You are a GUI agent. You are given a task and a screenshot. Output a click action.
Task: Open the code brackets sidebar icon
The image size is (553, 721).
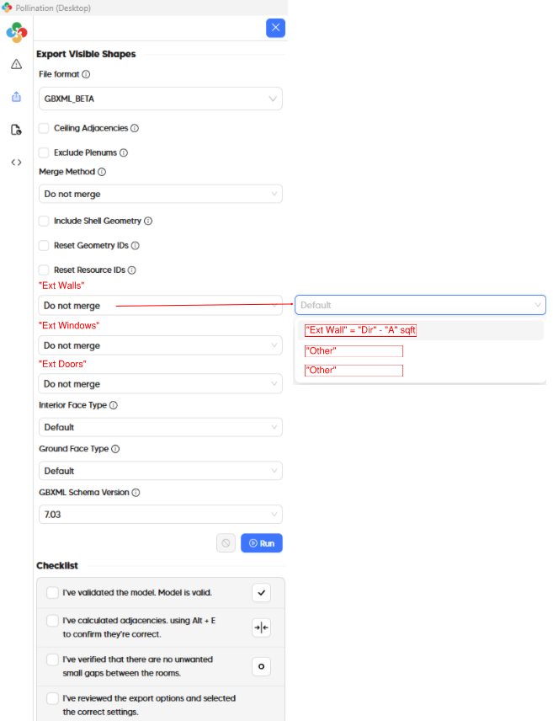16,162
